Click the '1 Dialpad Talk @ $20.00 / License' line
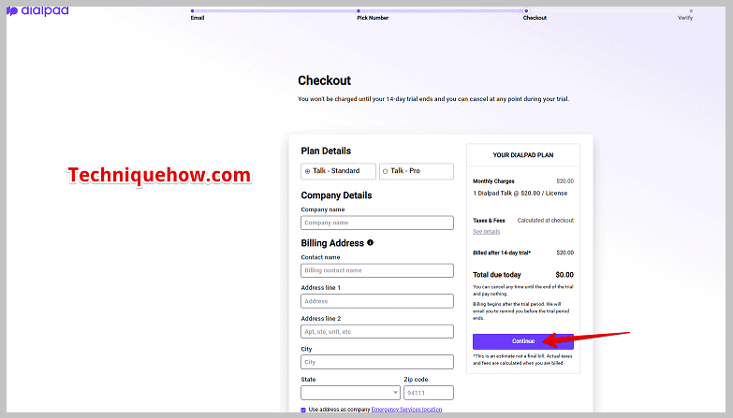 click(x=520, y=194)
